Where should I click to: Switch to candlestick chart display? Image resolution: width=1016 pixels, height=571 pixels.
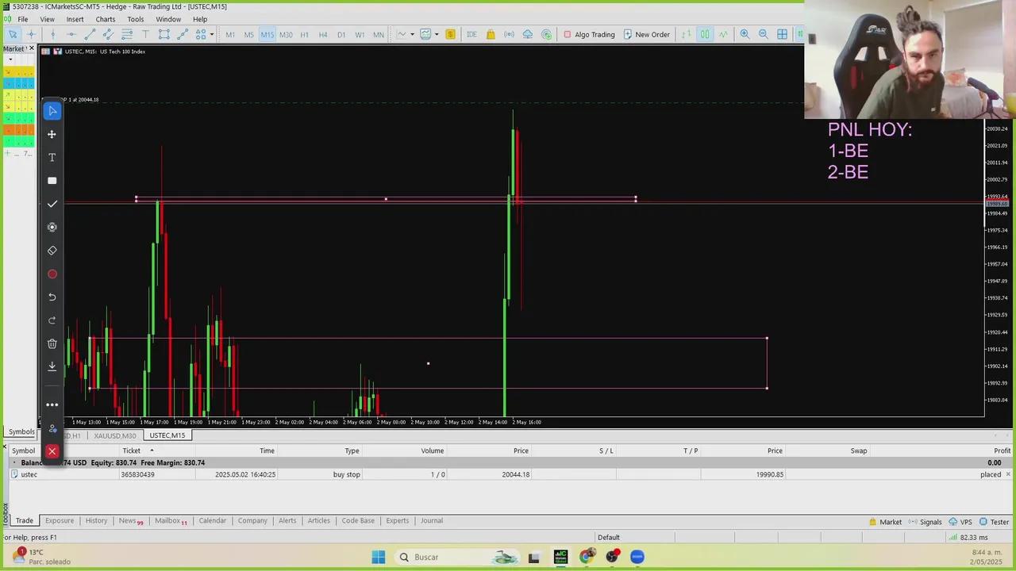click(x=705, y=34)
